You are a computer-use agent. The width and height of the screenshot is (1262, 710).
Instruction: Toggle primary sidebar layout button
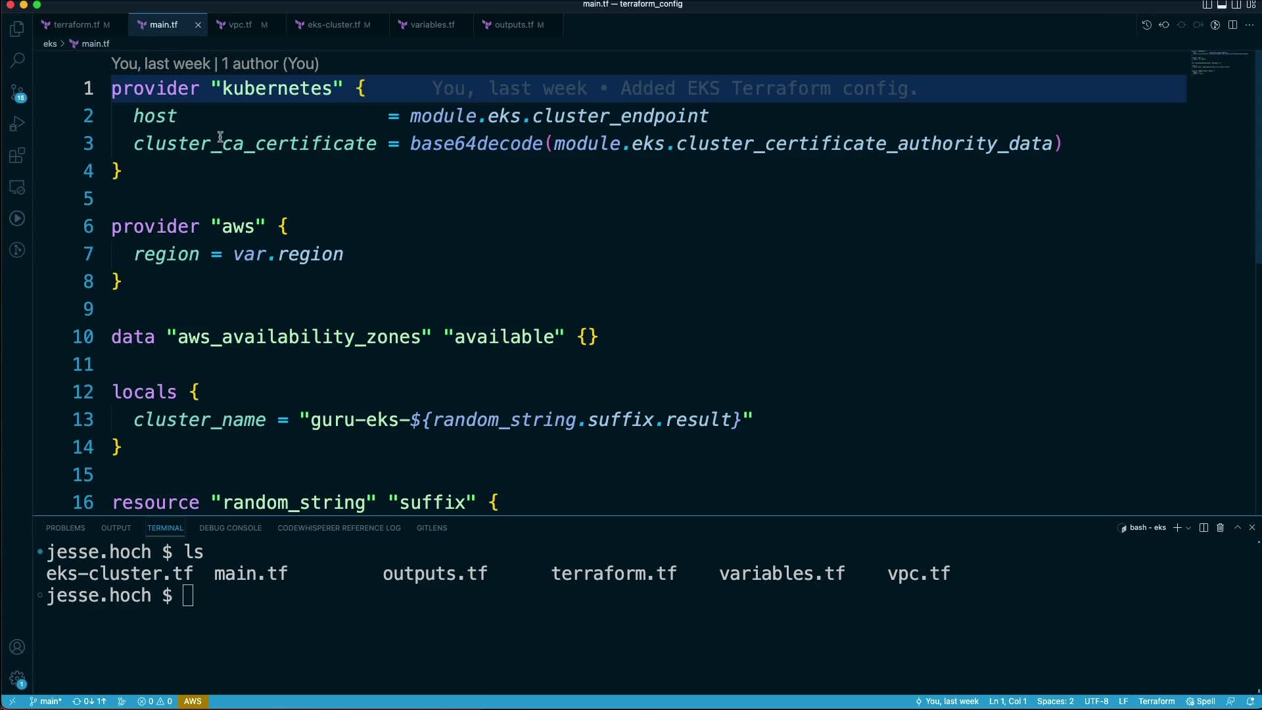(x=1207, y=5)
